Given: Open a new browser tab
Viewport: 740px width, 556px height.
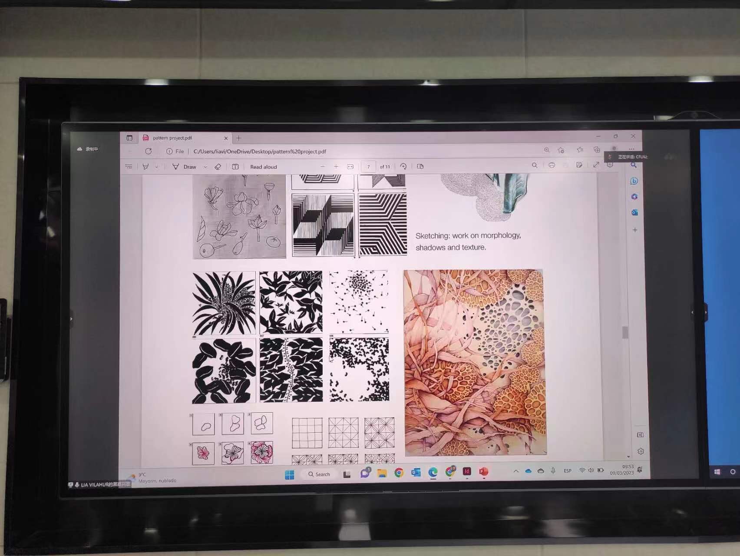Looking at the screenshot, I should [238, 138].
